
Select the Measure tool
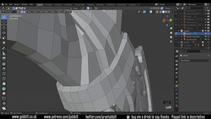pos(4,54)
